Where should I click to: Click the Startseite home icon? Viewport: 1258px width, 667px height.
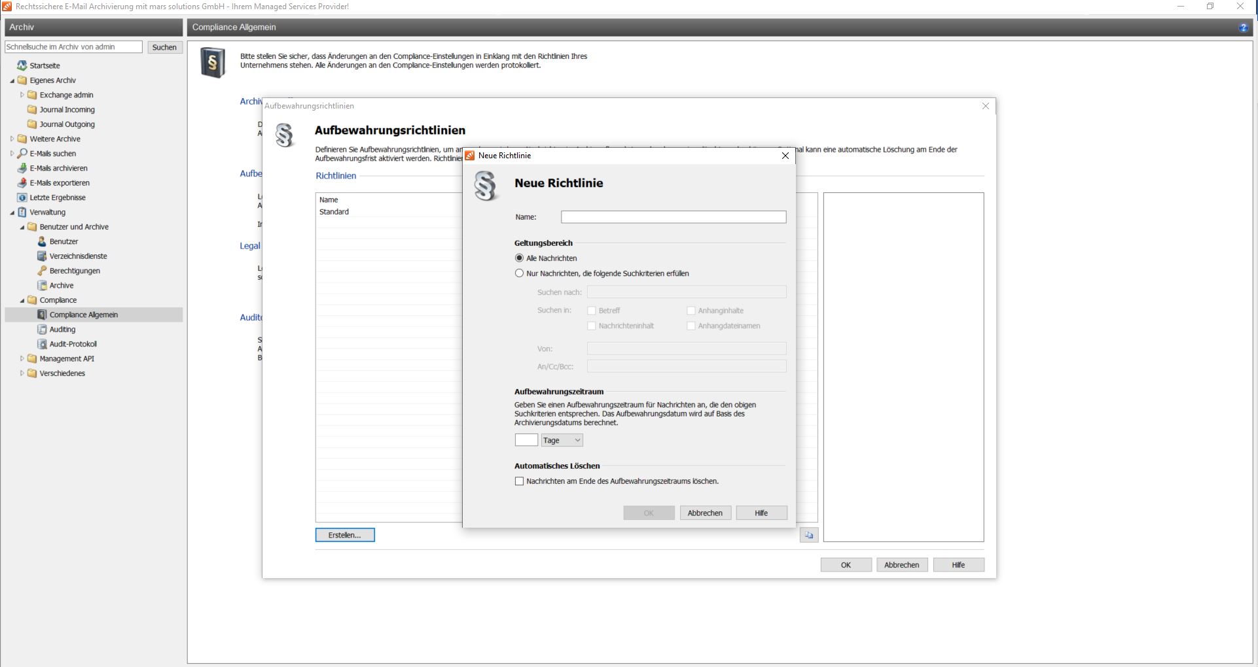point(22,65)
